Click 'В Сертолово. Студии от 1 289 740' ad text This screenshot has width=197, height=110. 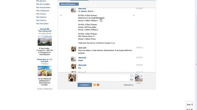pos(45,51)
